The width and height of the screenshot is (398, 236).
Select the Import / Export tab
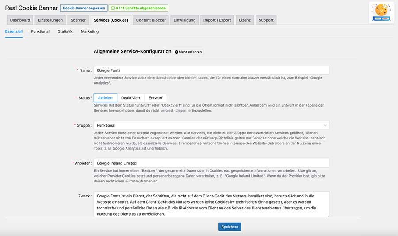217,20
